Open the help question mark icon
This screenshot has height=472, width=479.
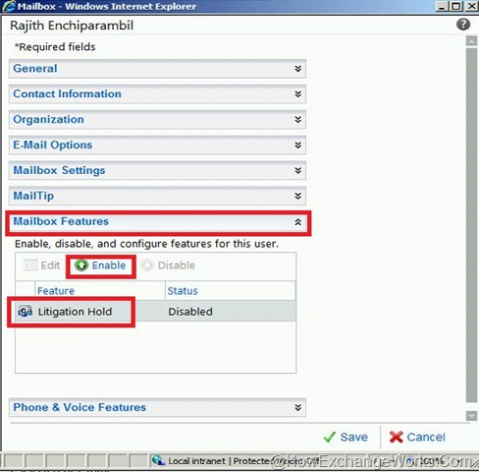tap(463, 25)
